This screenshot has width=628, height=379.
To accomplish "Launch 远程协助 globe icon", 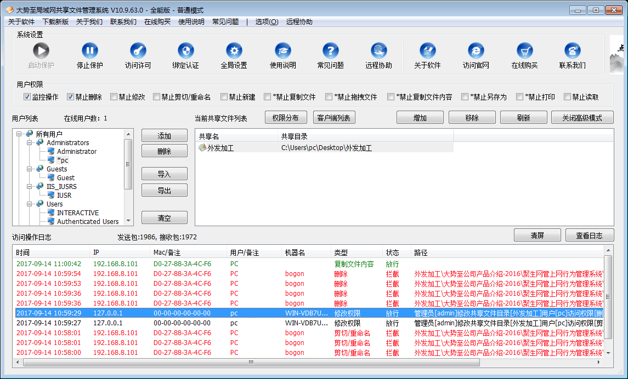I will coord(378,51).
